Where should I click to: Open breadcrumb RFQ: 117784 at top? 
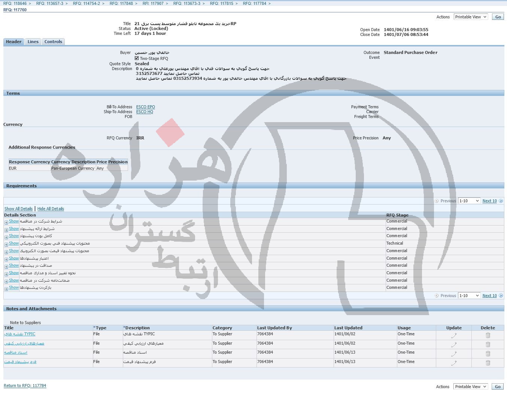(x=255, y=3)
